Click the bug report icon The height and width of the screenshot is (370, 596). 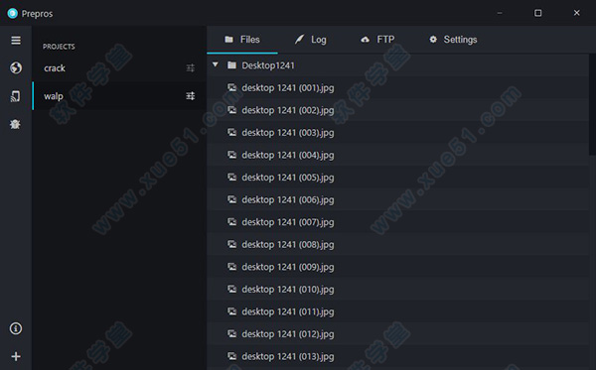click(15, 124)
